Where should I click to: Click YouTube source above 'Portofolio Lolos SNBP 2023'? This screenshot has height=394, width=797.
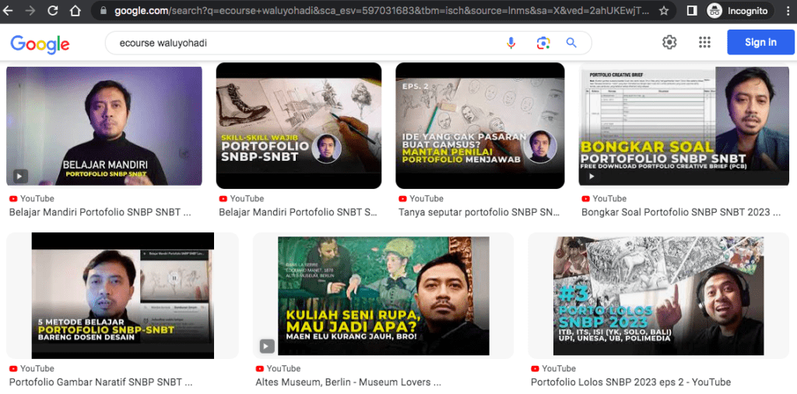point(553,368)
